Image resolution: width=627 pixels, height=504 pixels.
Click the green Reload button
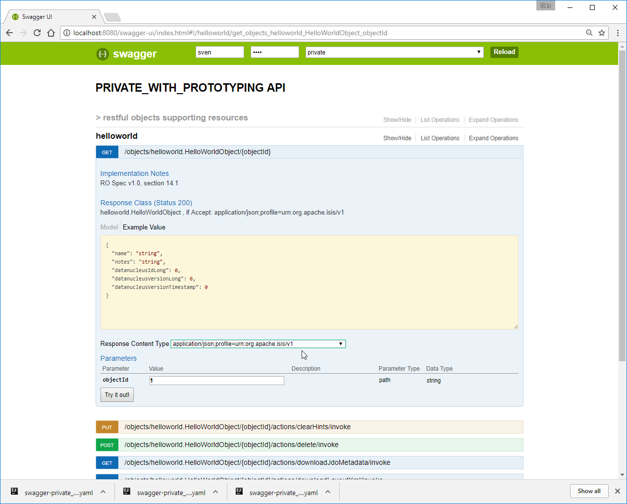(x=504, y=52)
